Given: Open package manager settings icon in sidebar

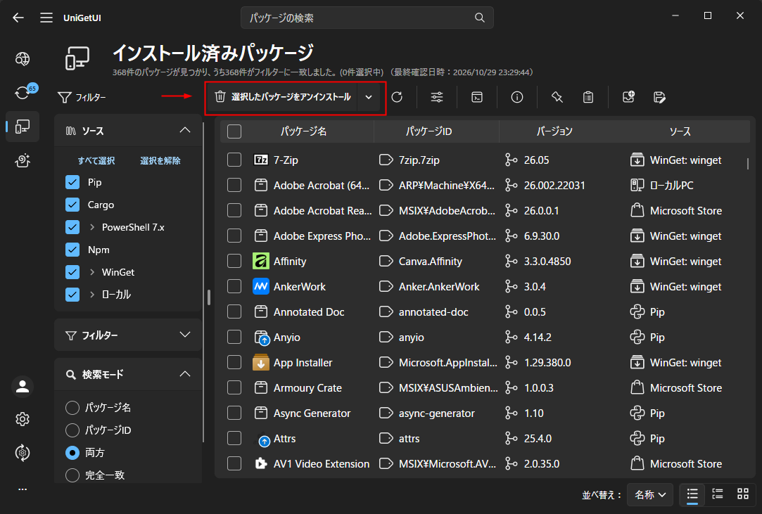Looking at the screenshot, I should point(23,453).
